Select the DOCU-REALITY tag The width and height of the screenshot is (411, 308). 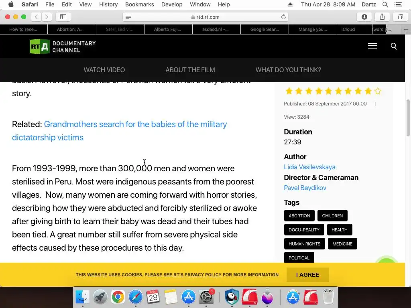pyautogui.click(x=304, y=230)
